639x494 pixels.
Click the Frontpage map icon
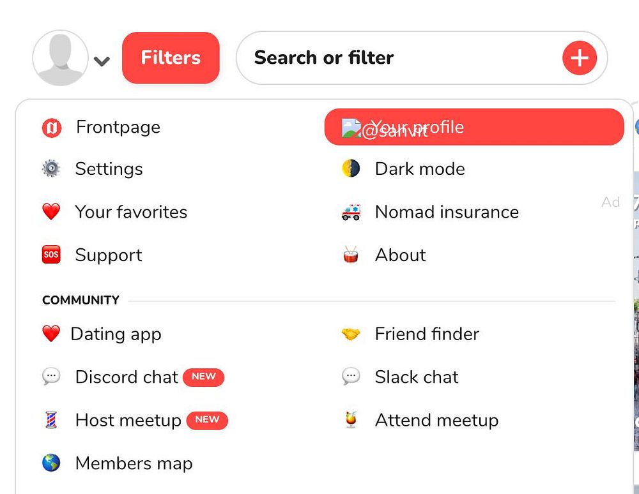click(51, 128)
